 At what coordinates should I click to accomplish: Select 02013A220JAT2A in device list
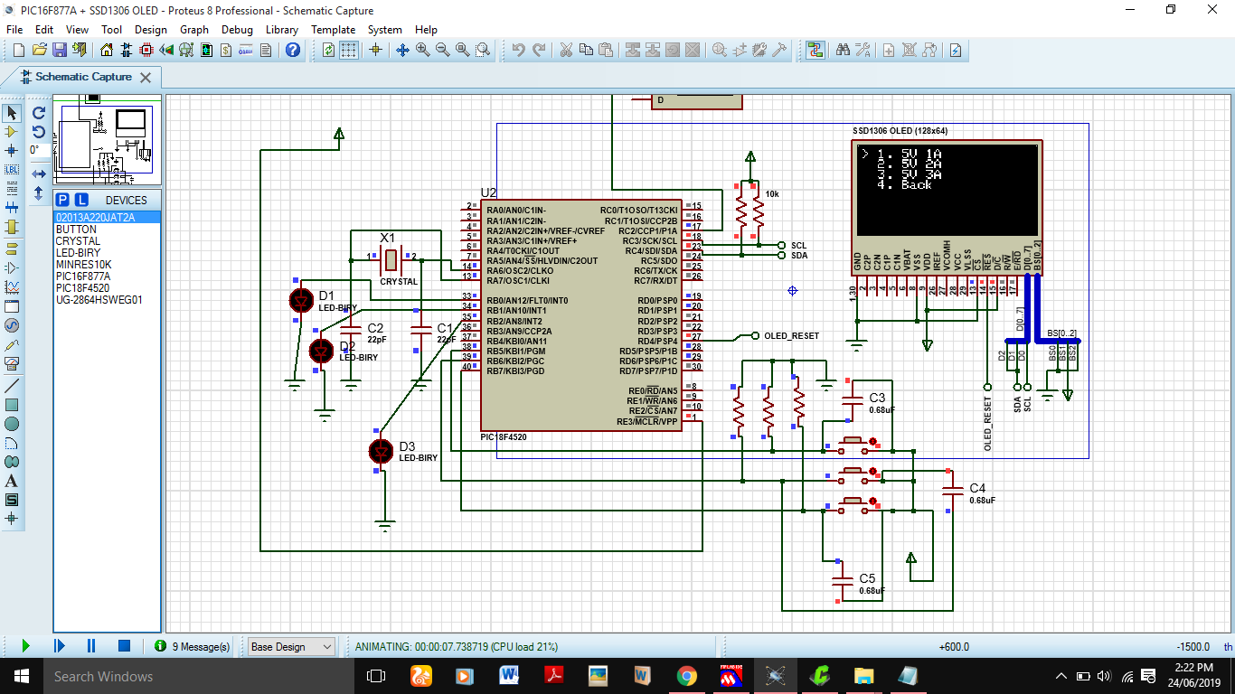[107, 218]
